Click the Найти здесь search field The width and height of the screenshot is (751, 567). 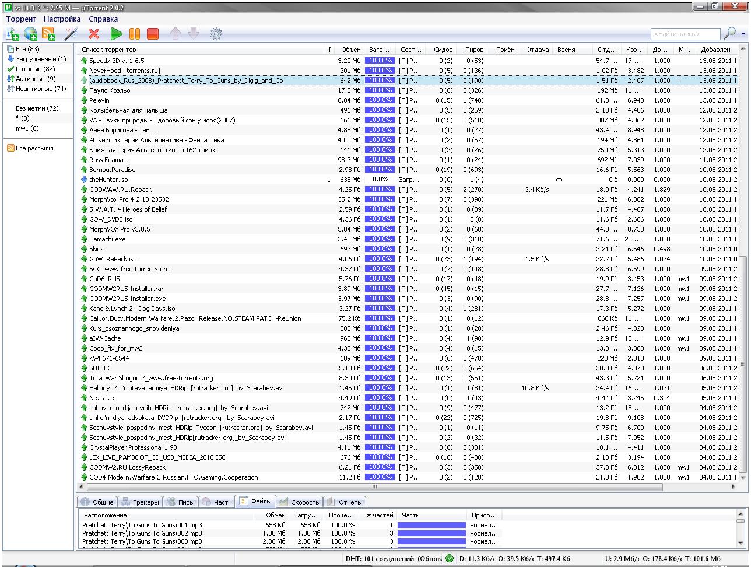pyautogui.click(x=685, y=34)
